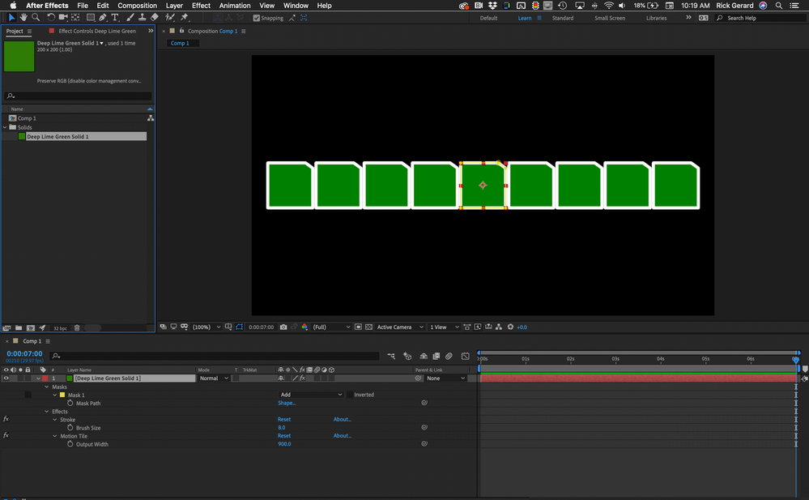Select the Roto Brush tool
This screenshot has width=809, height=500.
point(169,18)
